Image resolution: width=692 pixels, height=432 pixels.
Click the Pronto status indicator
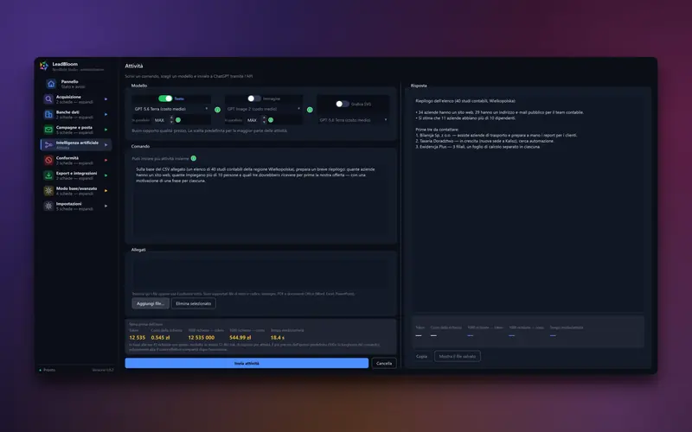[x=48, y=370]
